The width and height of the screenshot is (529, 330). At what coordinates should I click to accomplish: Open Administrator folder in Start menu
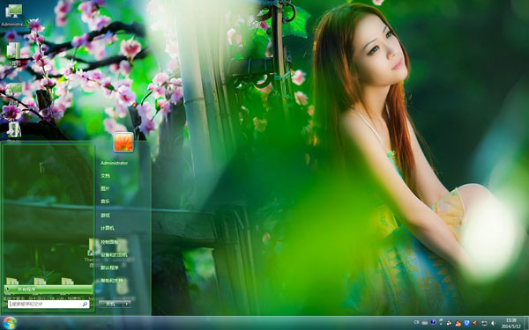pyautogui.click(x=114, y=163)
